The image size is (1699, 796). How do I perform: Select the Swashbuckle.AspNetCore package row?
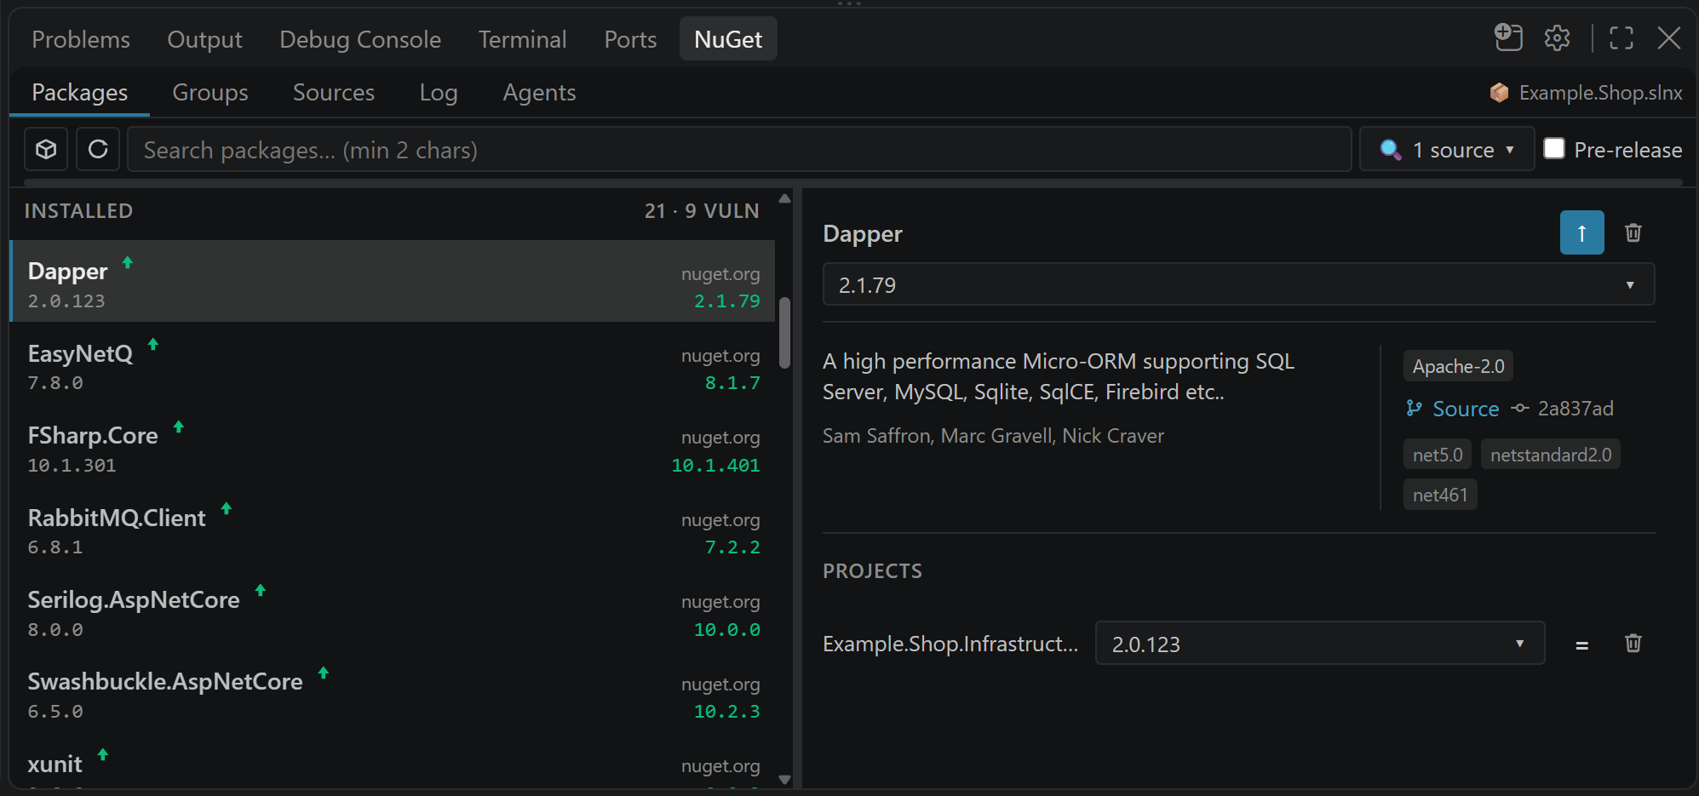(393, 692)
